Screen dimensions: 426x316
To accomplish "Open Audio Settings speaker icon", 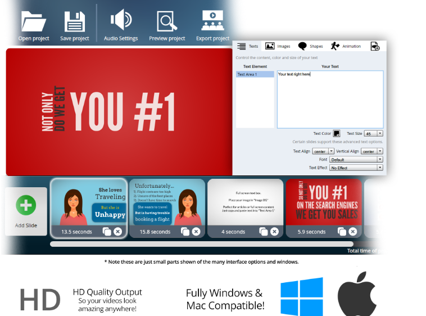I will click(120, 21).
